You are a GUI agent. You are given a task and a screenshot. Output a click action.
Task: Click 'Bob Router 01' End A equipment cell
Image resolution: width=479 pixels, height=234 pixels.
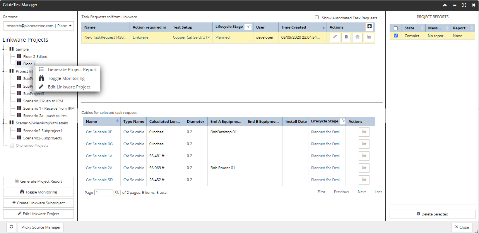(x=223, y=168)
